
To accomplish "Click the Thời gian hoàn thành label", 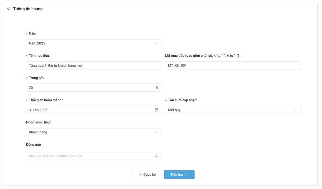I will click(45, 100).
